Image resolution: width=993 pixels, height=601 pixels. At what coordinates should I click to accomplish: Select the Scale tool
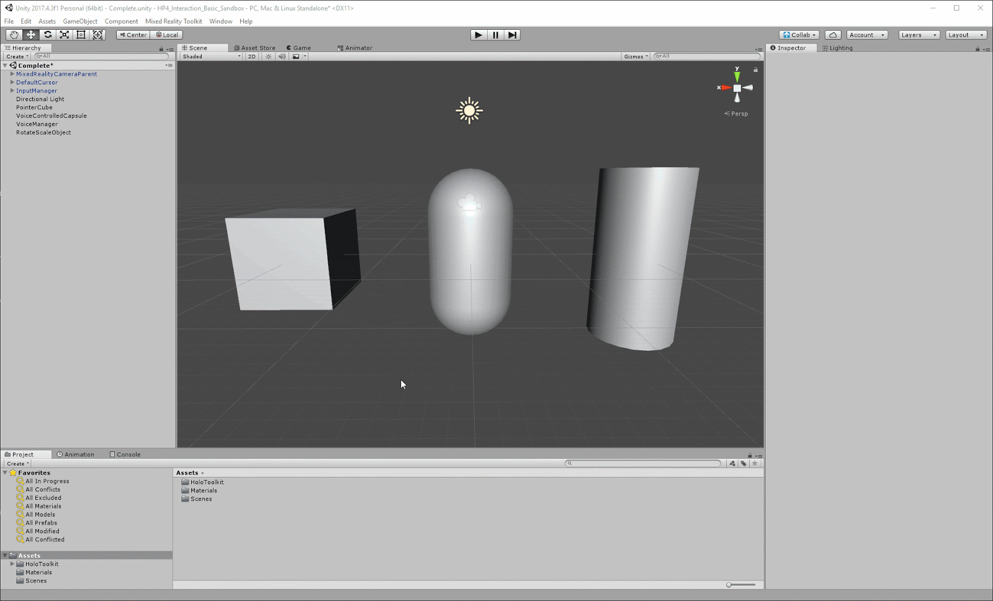point(65,35)
